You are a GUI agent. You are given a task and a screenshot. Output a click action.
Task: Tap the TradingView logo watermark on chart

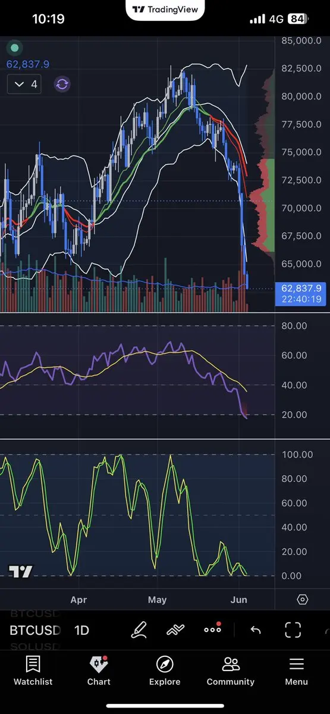tap(21, 572)
